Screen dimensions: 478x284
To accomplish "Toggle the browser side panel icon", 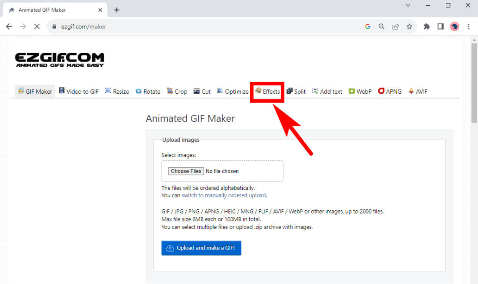I will coord(440,27).
